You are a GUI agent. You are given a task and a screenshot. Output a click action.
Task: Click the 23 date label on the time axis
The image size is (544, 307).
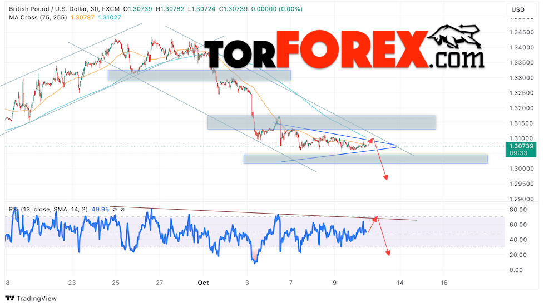pyautogui.click(x=72, y=283)
